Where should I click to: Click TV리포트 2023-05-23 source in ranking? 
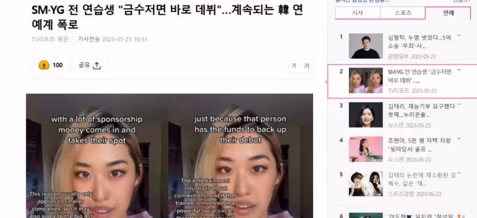(x=412, y=91)
